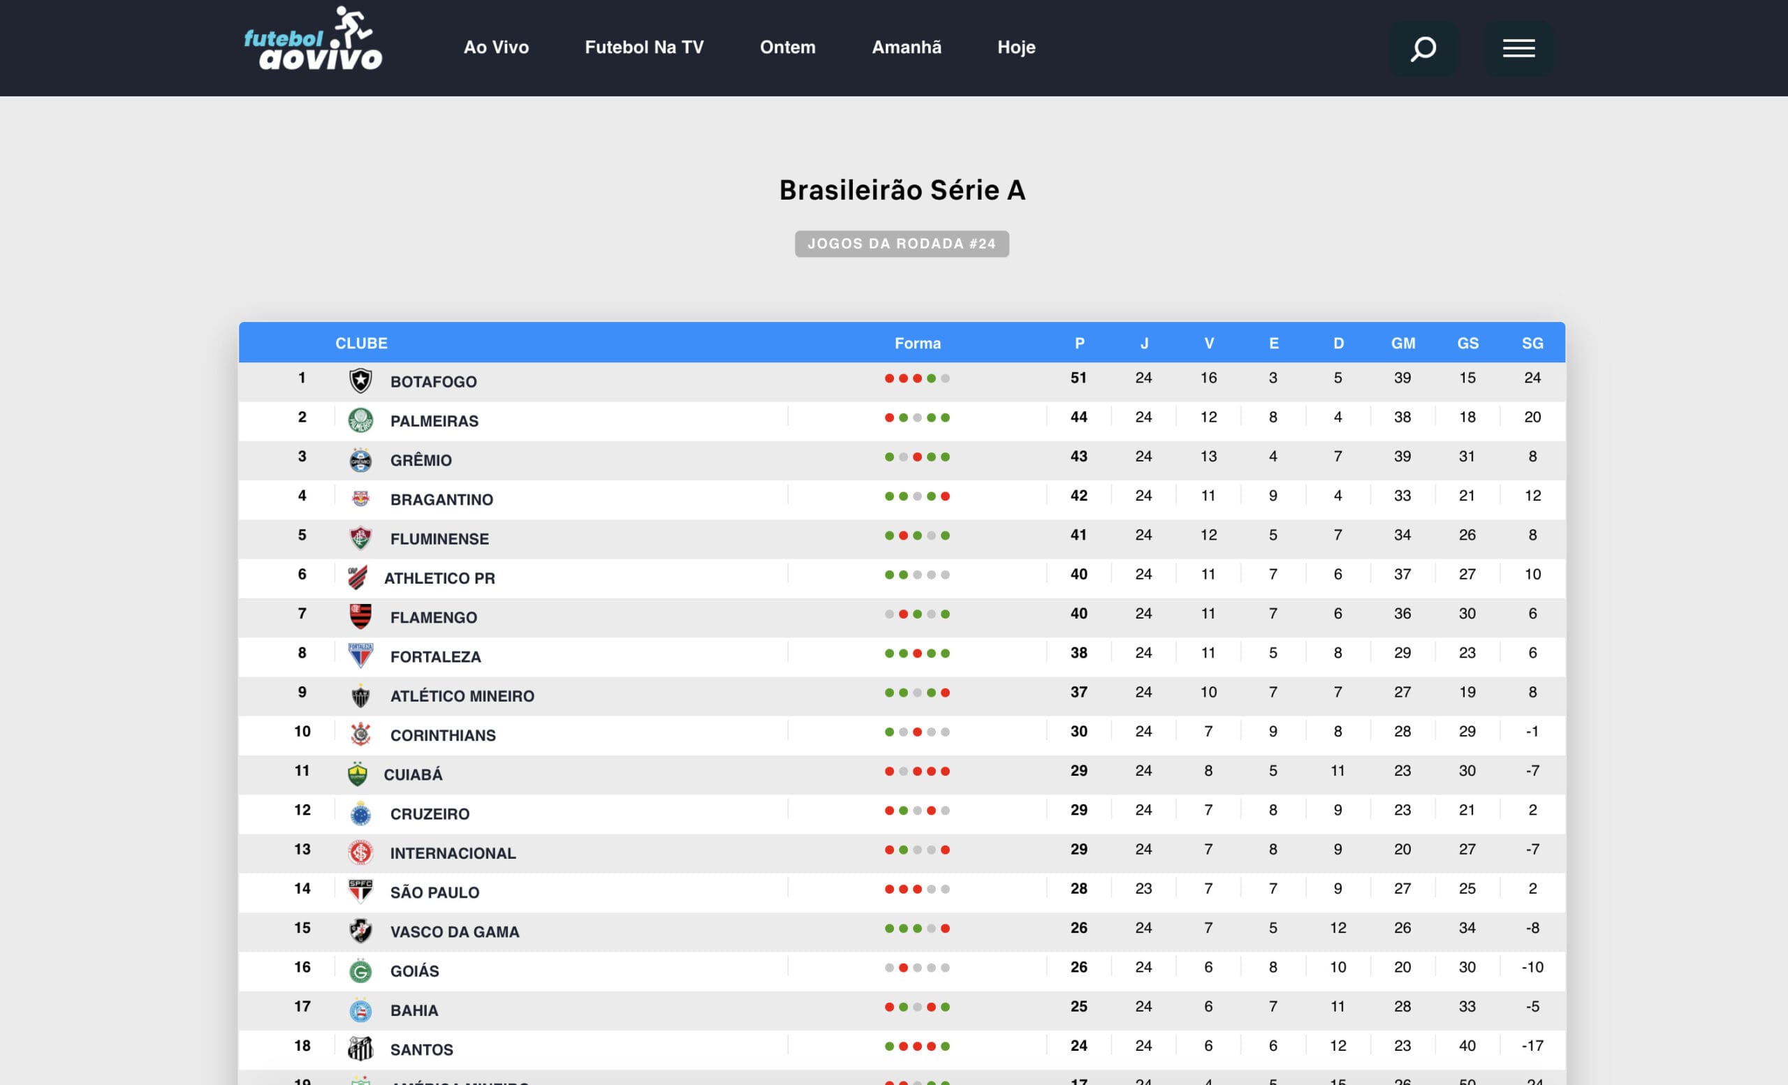
Task: Click Palmeiras' 44 points value
Action: point(1078,417)
